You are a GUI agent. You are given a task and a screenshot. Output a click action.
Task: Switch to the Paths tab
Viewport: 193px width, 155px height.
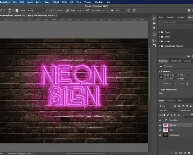180,101
